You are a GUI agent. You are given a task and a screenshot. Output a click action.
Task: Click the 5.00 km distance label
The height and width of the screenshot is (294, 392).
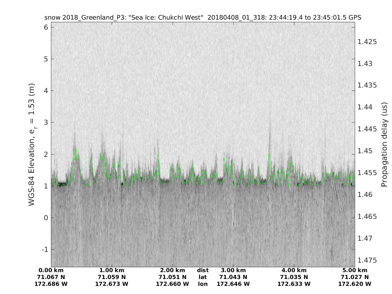tap(355, 270)
